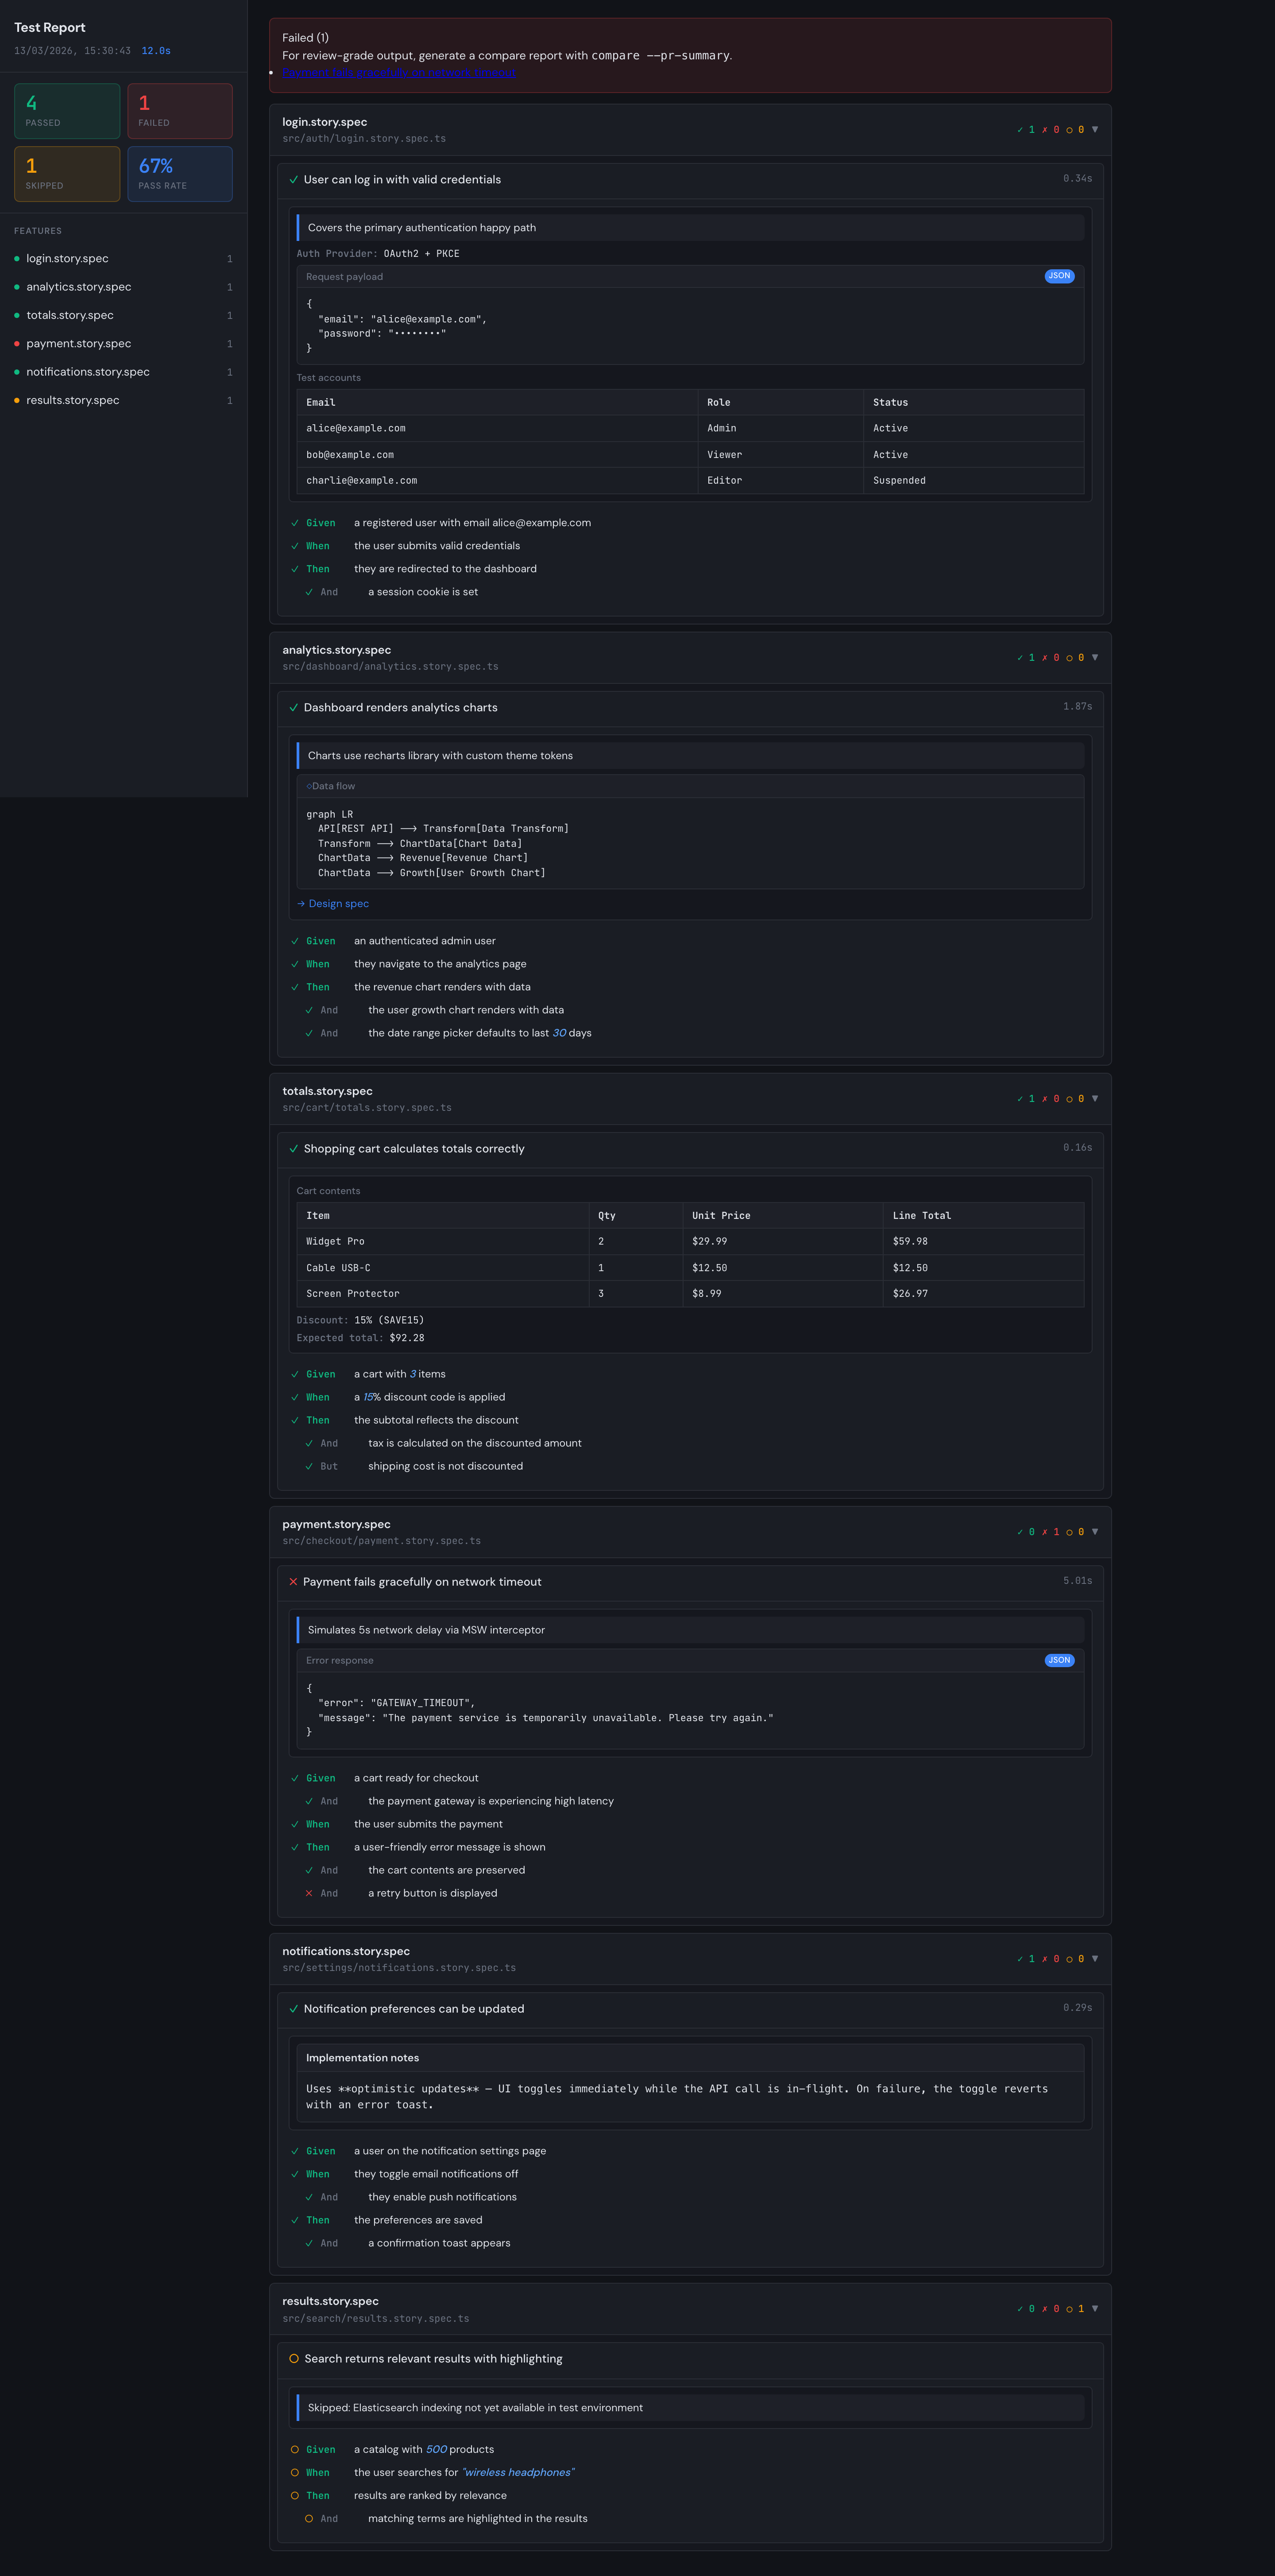Select totals.story.spec in the Features sidebar
The width and height of the screenshot is (1275, 2576).
71,314
